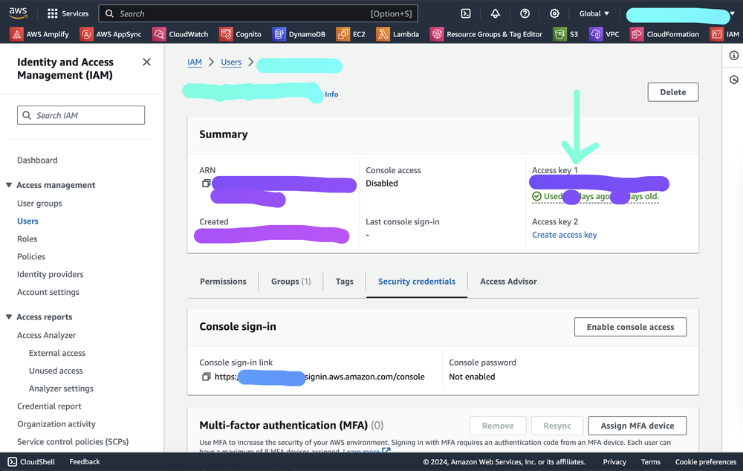Switch to the Groups (1) tab
The width and height of the screenshot is (743, 471).
pyautogui.click(x=291, y=282)
